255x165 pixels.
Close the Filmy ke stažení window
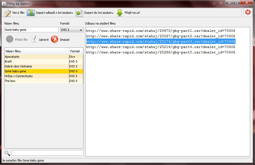pyautogui.click(x=247, y=3)
